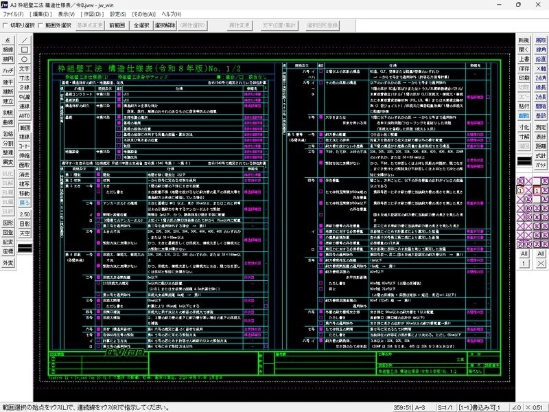Image resolution: width=549 pixels, height=412 pixels.
Task: Open the ファイル(F) menu
Action: [x=13, y=13]
